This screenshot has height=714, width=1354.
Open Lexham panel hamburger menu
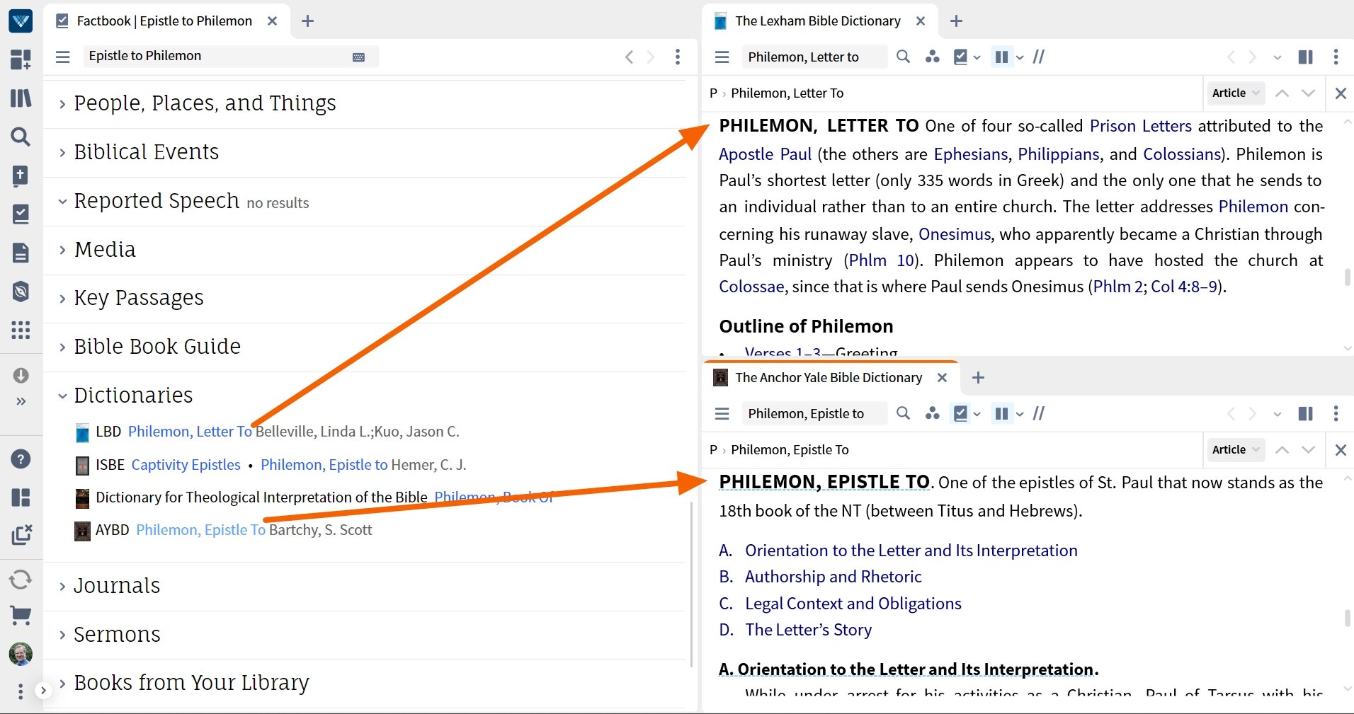tap(722, 57)
